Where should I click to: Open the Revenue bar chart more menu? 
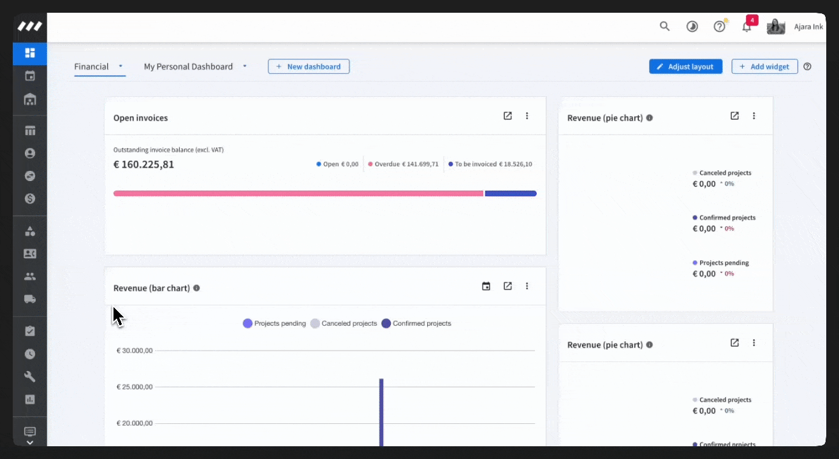[x=527, y=286]
